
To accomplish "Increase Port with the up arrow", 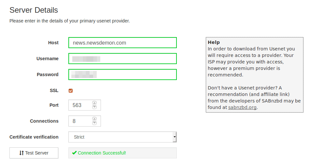I will pos(94,103).
